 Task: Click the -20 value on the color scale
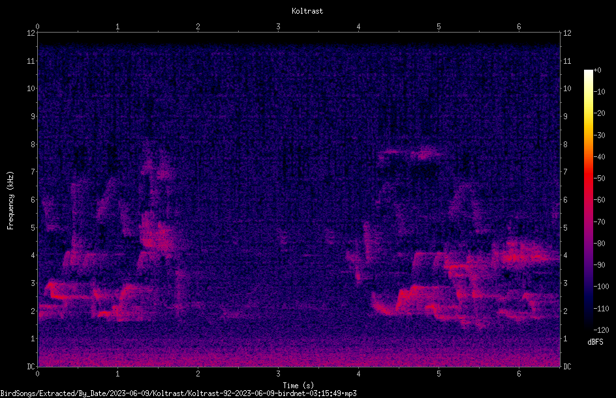(599, 113)
